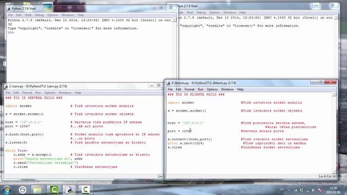Open Debug menu in right Python Shell
Image resolution: width=347 pixels, height=195 pixels.
(x=201, y=12)
